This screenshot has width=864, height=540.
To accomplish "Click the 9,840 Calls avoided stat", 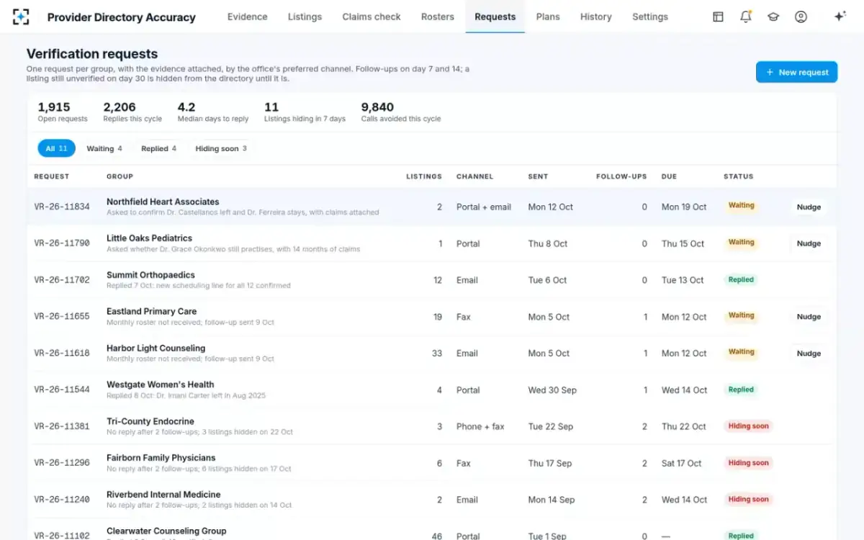I will point(401,112).
